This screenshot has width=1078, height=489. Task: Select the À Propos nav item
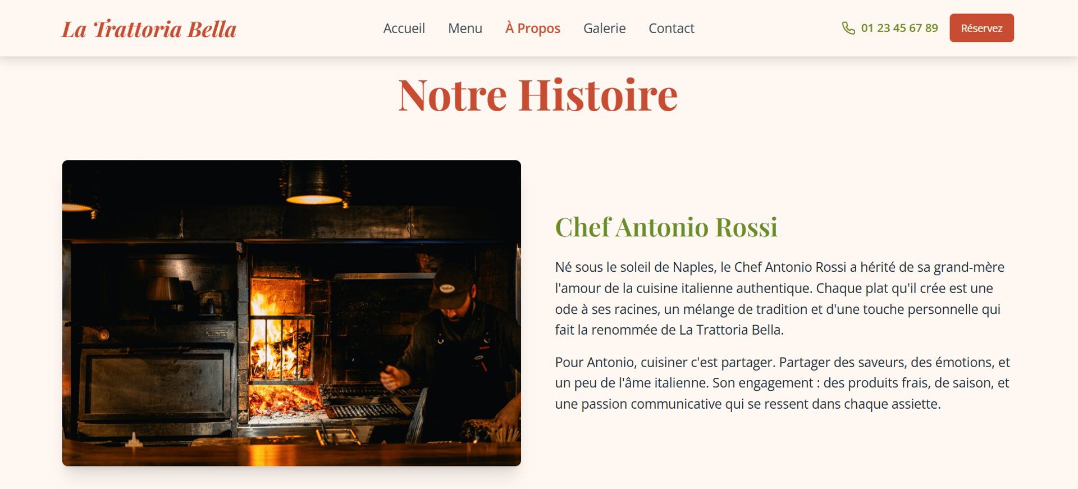532,28
